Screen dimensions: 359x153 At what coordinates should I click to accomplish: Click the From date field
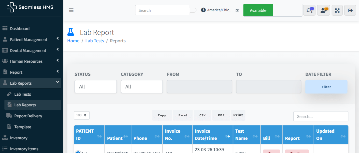199,87
